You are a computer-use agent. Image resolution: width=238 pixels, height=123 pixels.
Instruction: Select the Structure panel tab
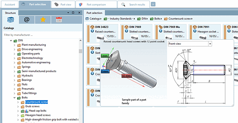[x=10, y=13]
